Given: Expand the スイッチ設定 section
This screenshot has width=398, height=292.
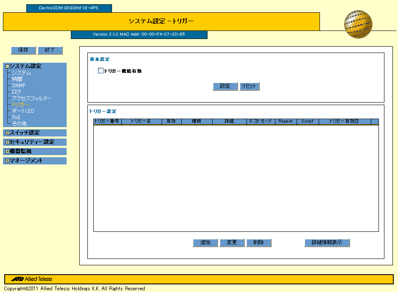Looking at the screenshot, I should point(7,133).
